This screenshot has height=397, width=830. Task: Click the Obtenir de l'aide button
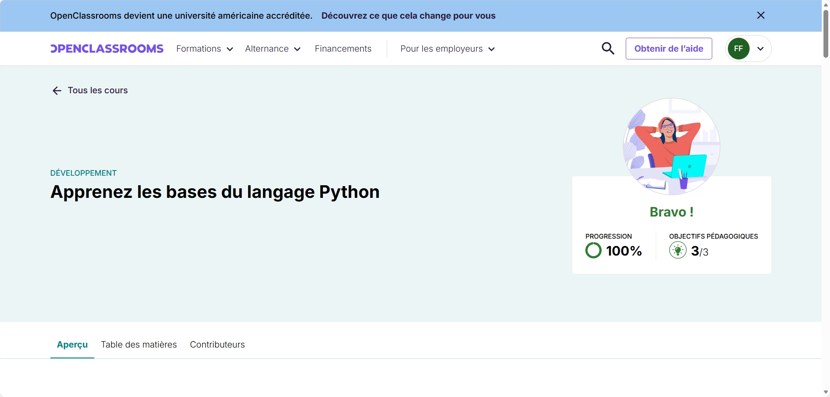tap(669, 49)
